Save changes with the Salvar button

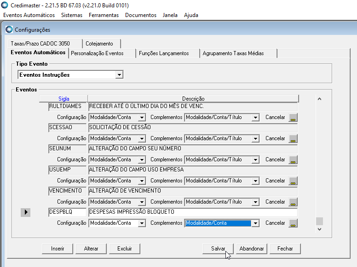(x=218, y=249)
